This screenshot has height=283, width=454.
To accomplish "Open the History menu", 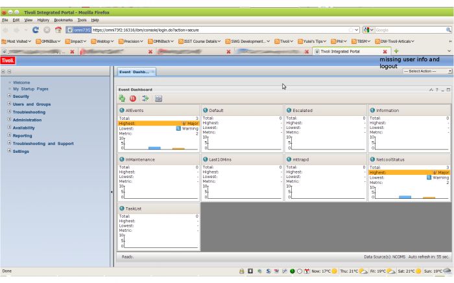I will coord(43,20).
